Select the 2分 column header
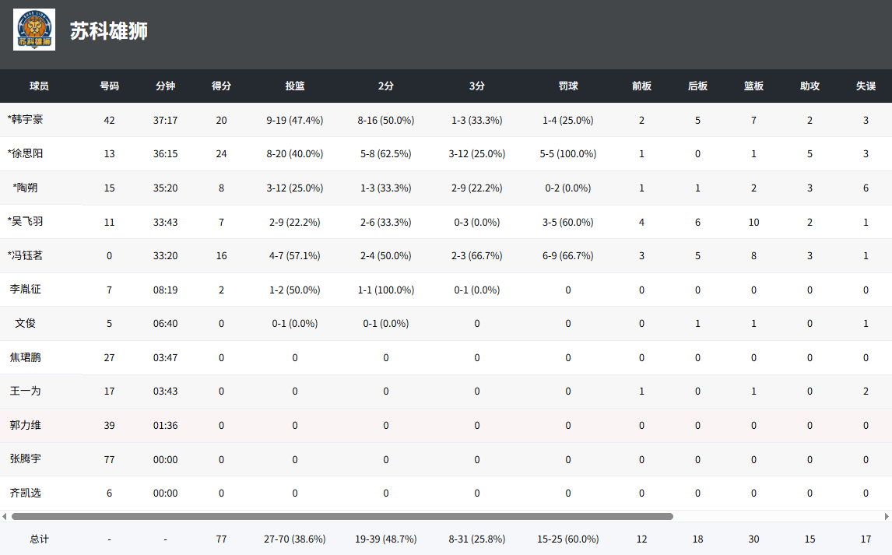 [386, 86]
